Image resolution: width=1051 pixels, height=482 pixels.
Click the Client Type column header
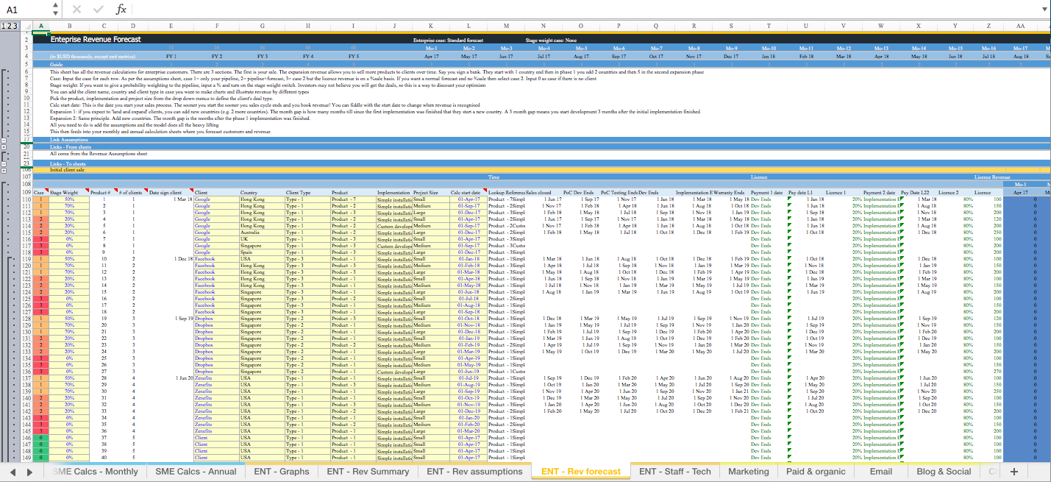coord(307,192)
